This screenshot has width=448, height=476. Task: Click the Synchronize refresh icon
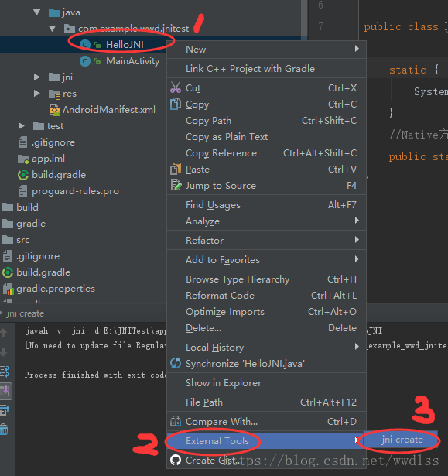[176, 363]
